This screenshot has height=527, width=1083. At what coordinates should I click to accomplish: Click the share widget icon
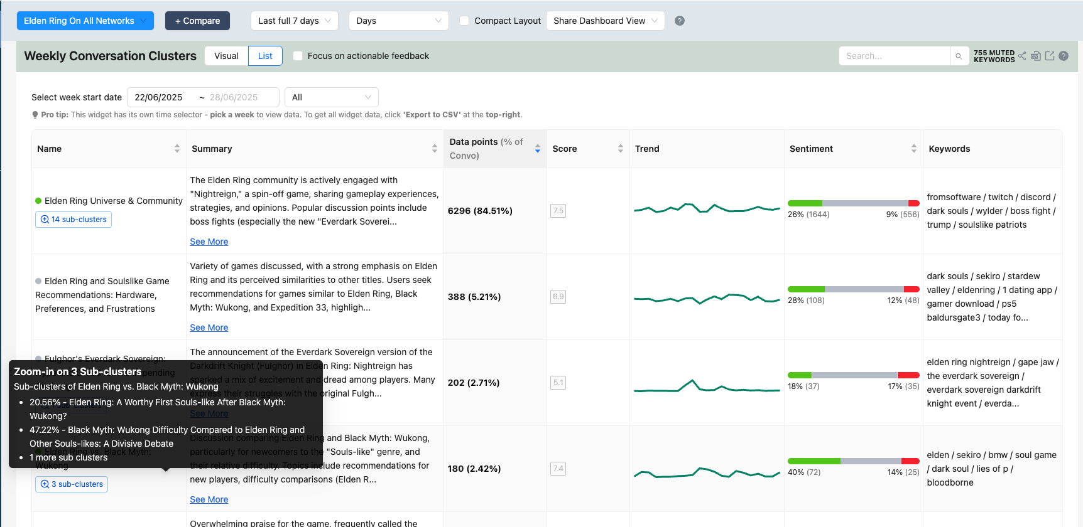point(1022,56)
